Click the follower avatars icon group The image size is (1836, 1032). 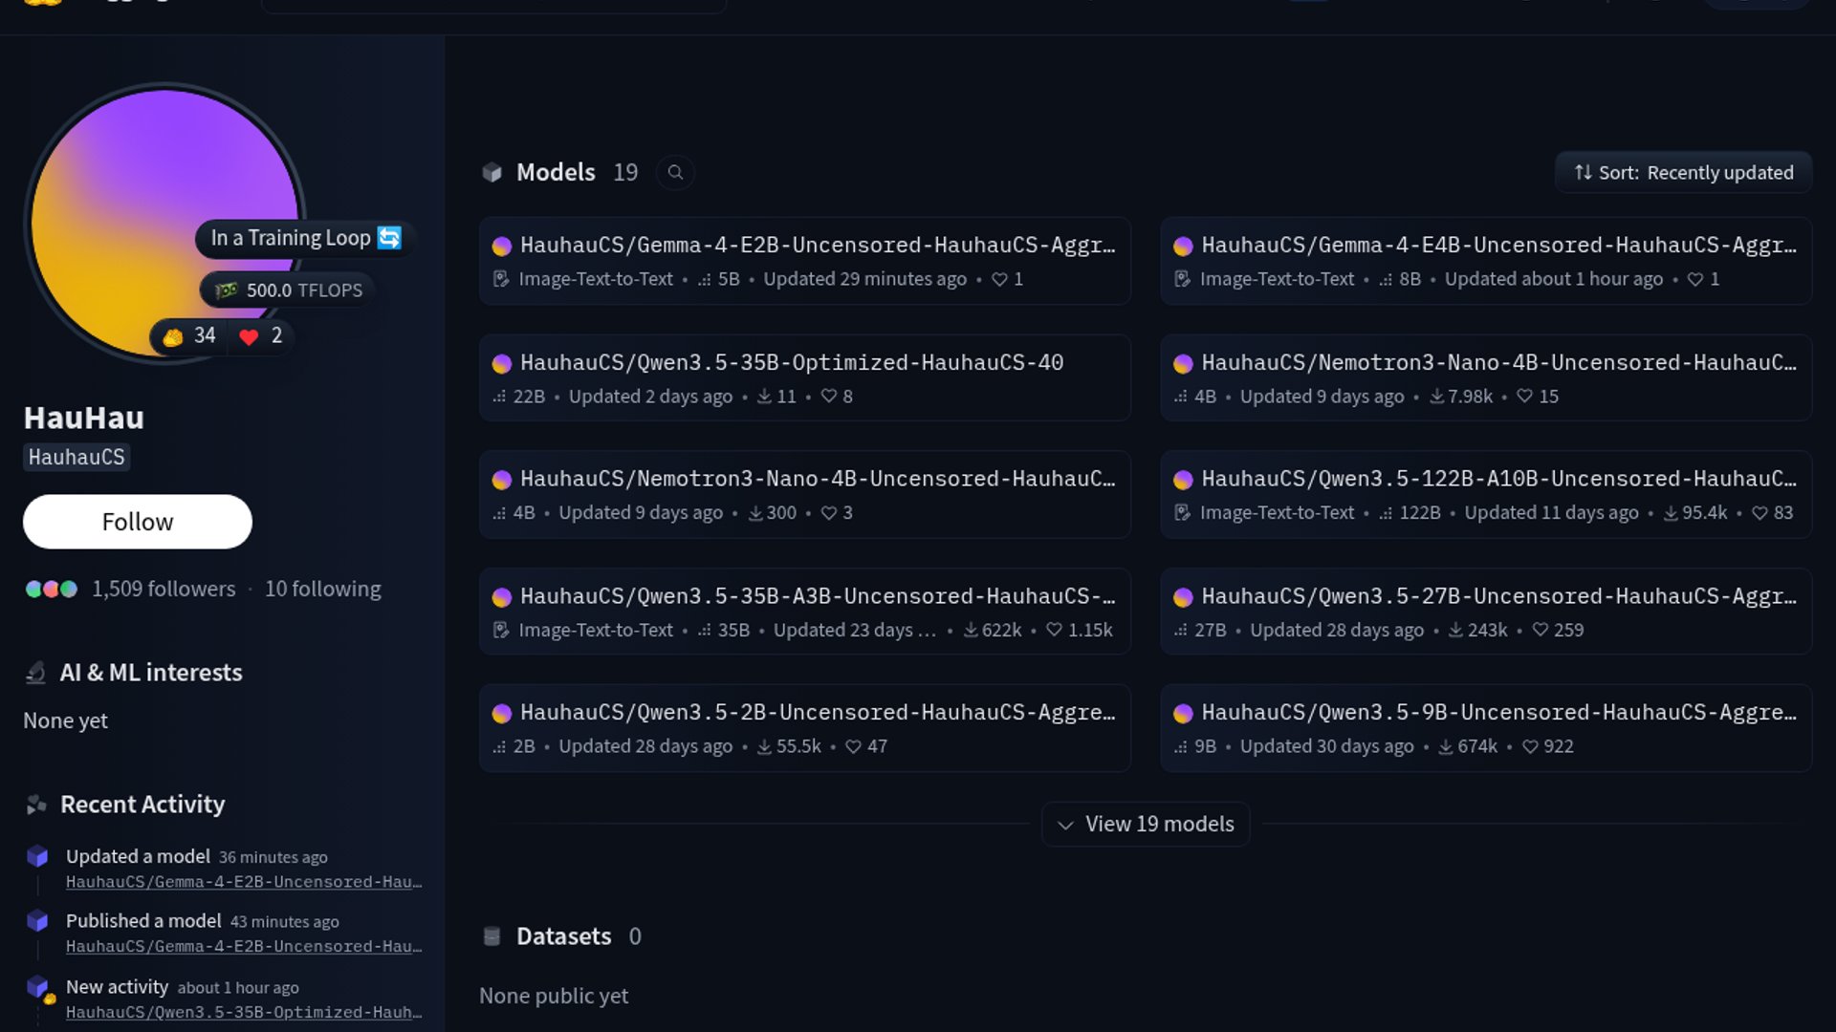[x=52, y=590]
